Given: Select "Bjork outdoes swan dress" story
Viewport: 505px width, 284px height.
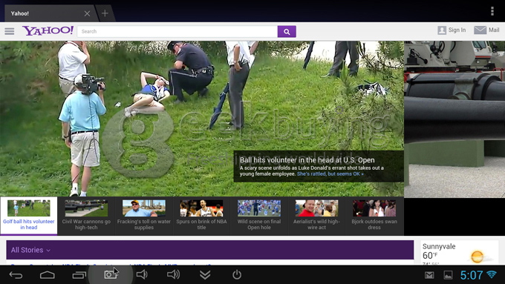Looking at the screenshot, I should 374,216.
